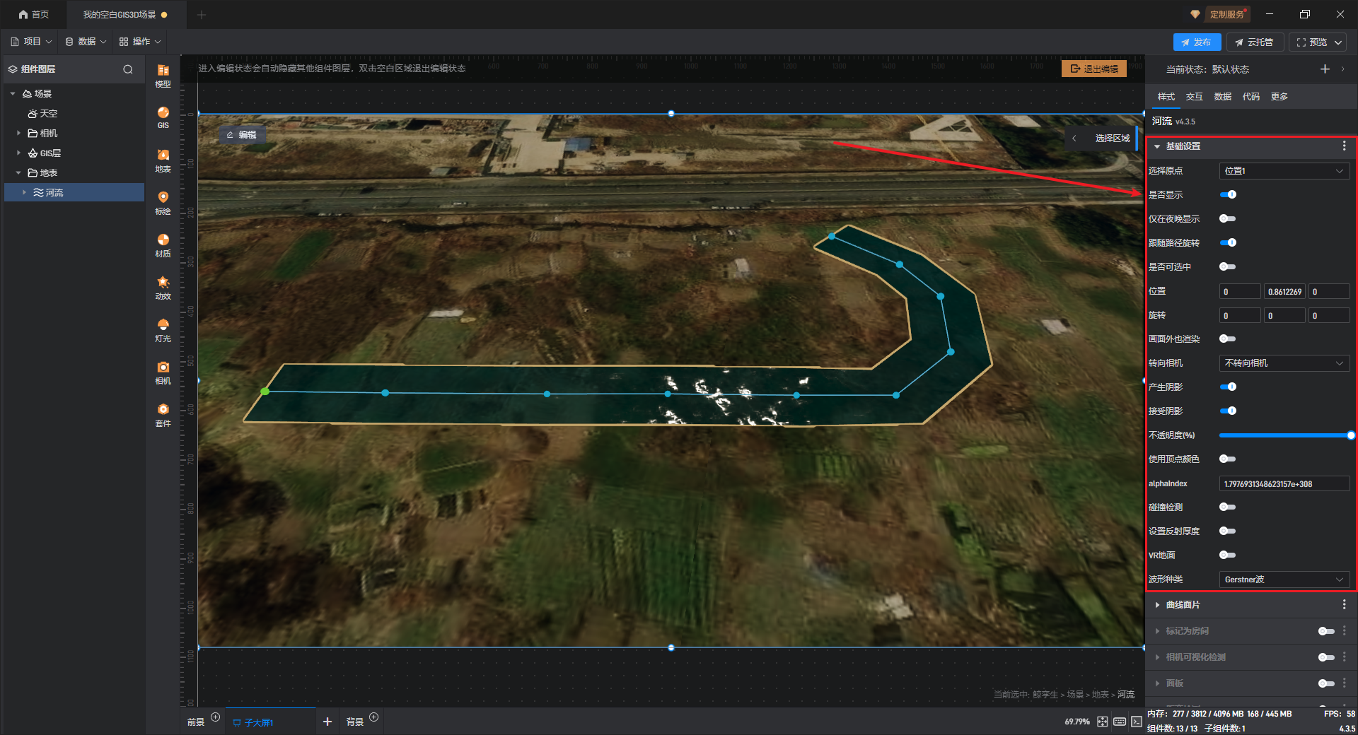Open the 材质 (Material) category icon
This screenshot has height=735, width=1358.
point(163,245)
